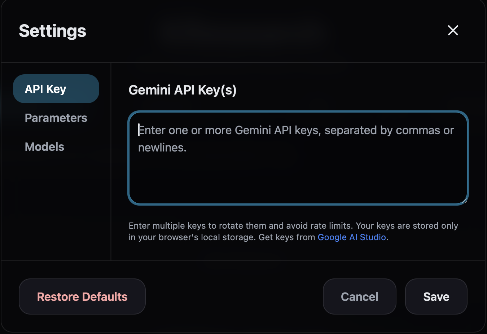Viewport: 487px width, 334px height.
Task: Cancel the settings changes
Action: (360, 296)
